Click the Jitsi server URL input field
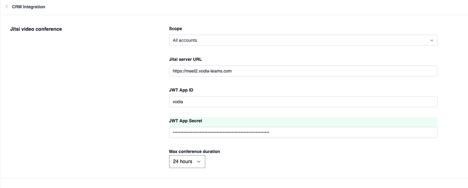This screenshot has width=468, height=188. (x=303, y=71)
